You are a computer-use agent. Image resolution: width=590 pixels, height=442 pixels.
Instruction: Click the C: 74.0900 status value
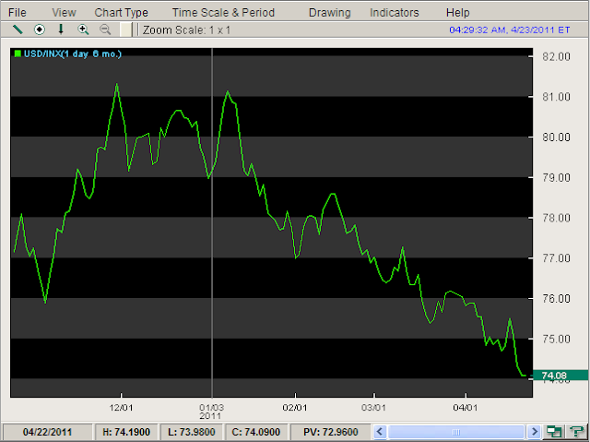pyautogui.click(x=256, y=432)
